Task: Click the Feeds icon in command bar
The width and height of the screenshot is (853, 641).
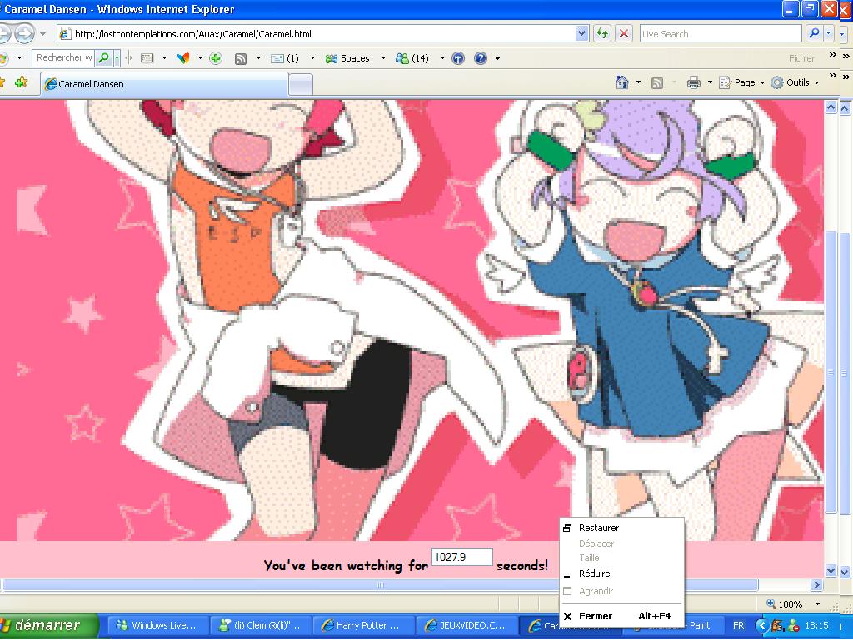Action: click(x=657, y=83)
